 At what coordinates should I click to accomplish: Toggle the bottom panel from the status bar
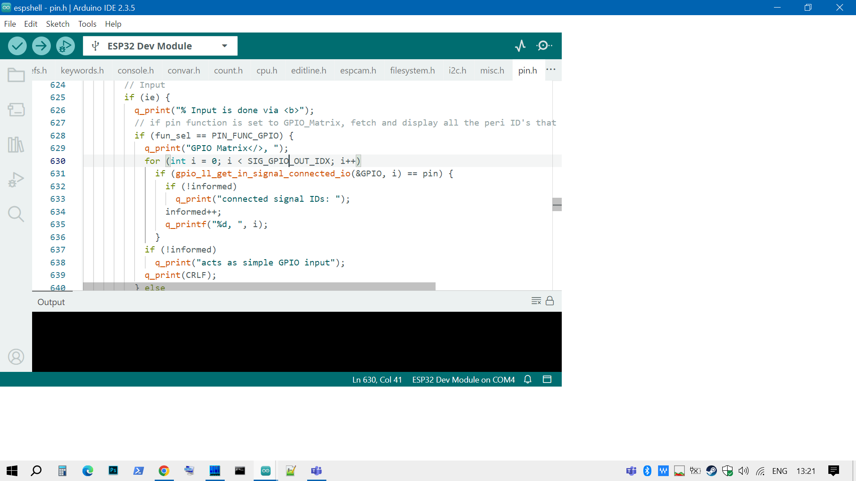(547, 379)
